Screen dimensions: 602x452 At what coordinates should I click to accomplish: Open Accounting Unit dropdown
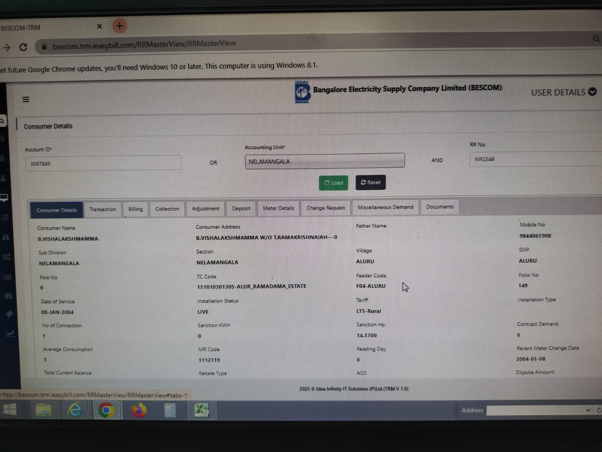pyautogui.click(x=325, y=161)
